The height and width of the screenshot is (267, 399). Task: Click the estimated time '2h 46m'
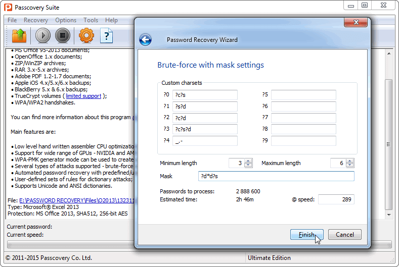tap(245, 199)
